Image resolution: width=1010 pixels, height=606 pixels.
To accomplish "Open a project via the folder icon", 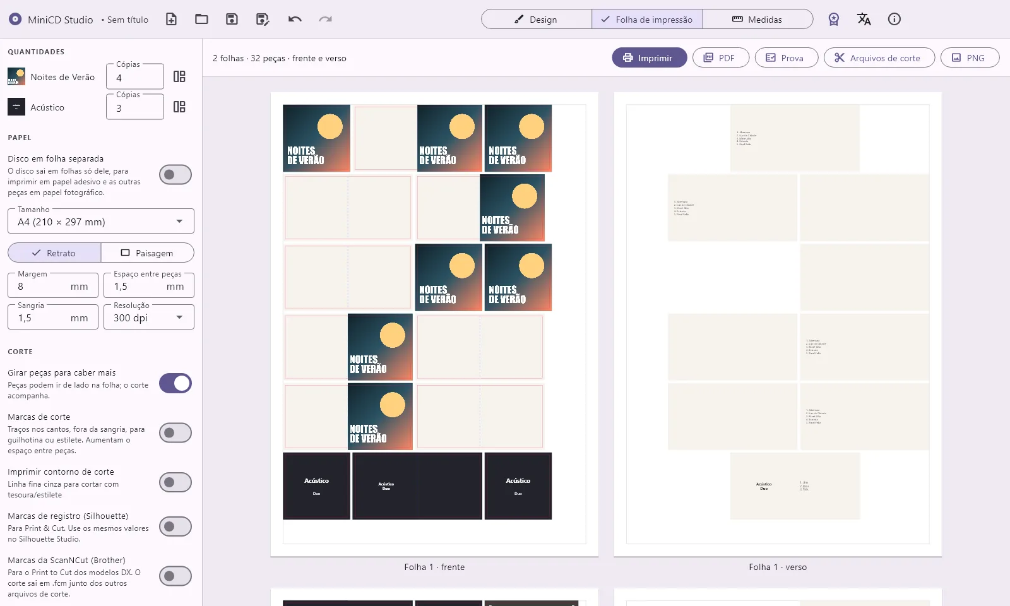I will point(201,19).
